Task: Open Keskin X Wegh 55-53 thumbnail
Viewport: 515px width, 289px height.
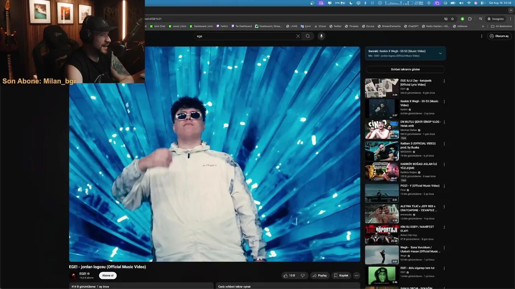Action: point(382,108)
